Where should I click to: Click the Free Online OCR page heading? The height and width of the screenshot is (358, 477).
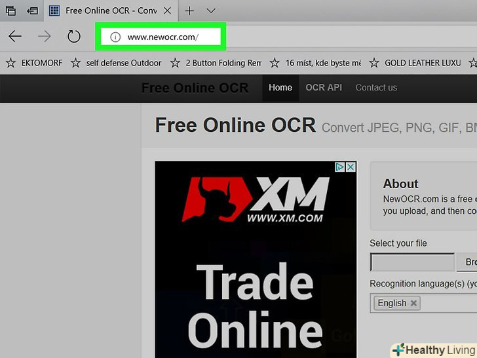[x=235, y=125]
